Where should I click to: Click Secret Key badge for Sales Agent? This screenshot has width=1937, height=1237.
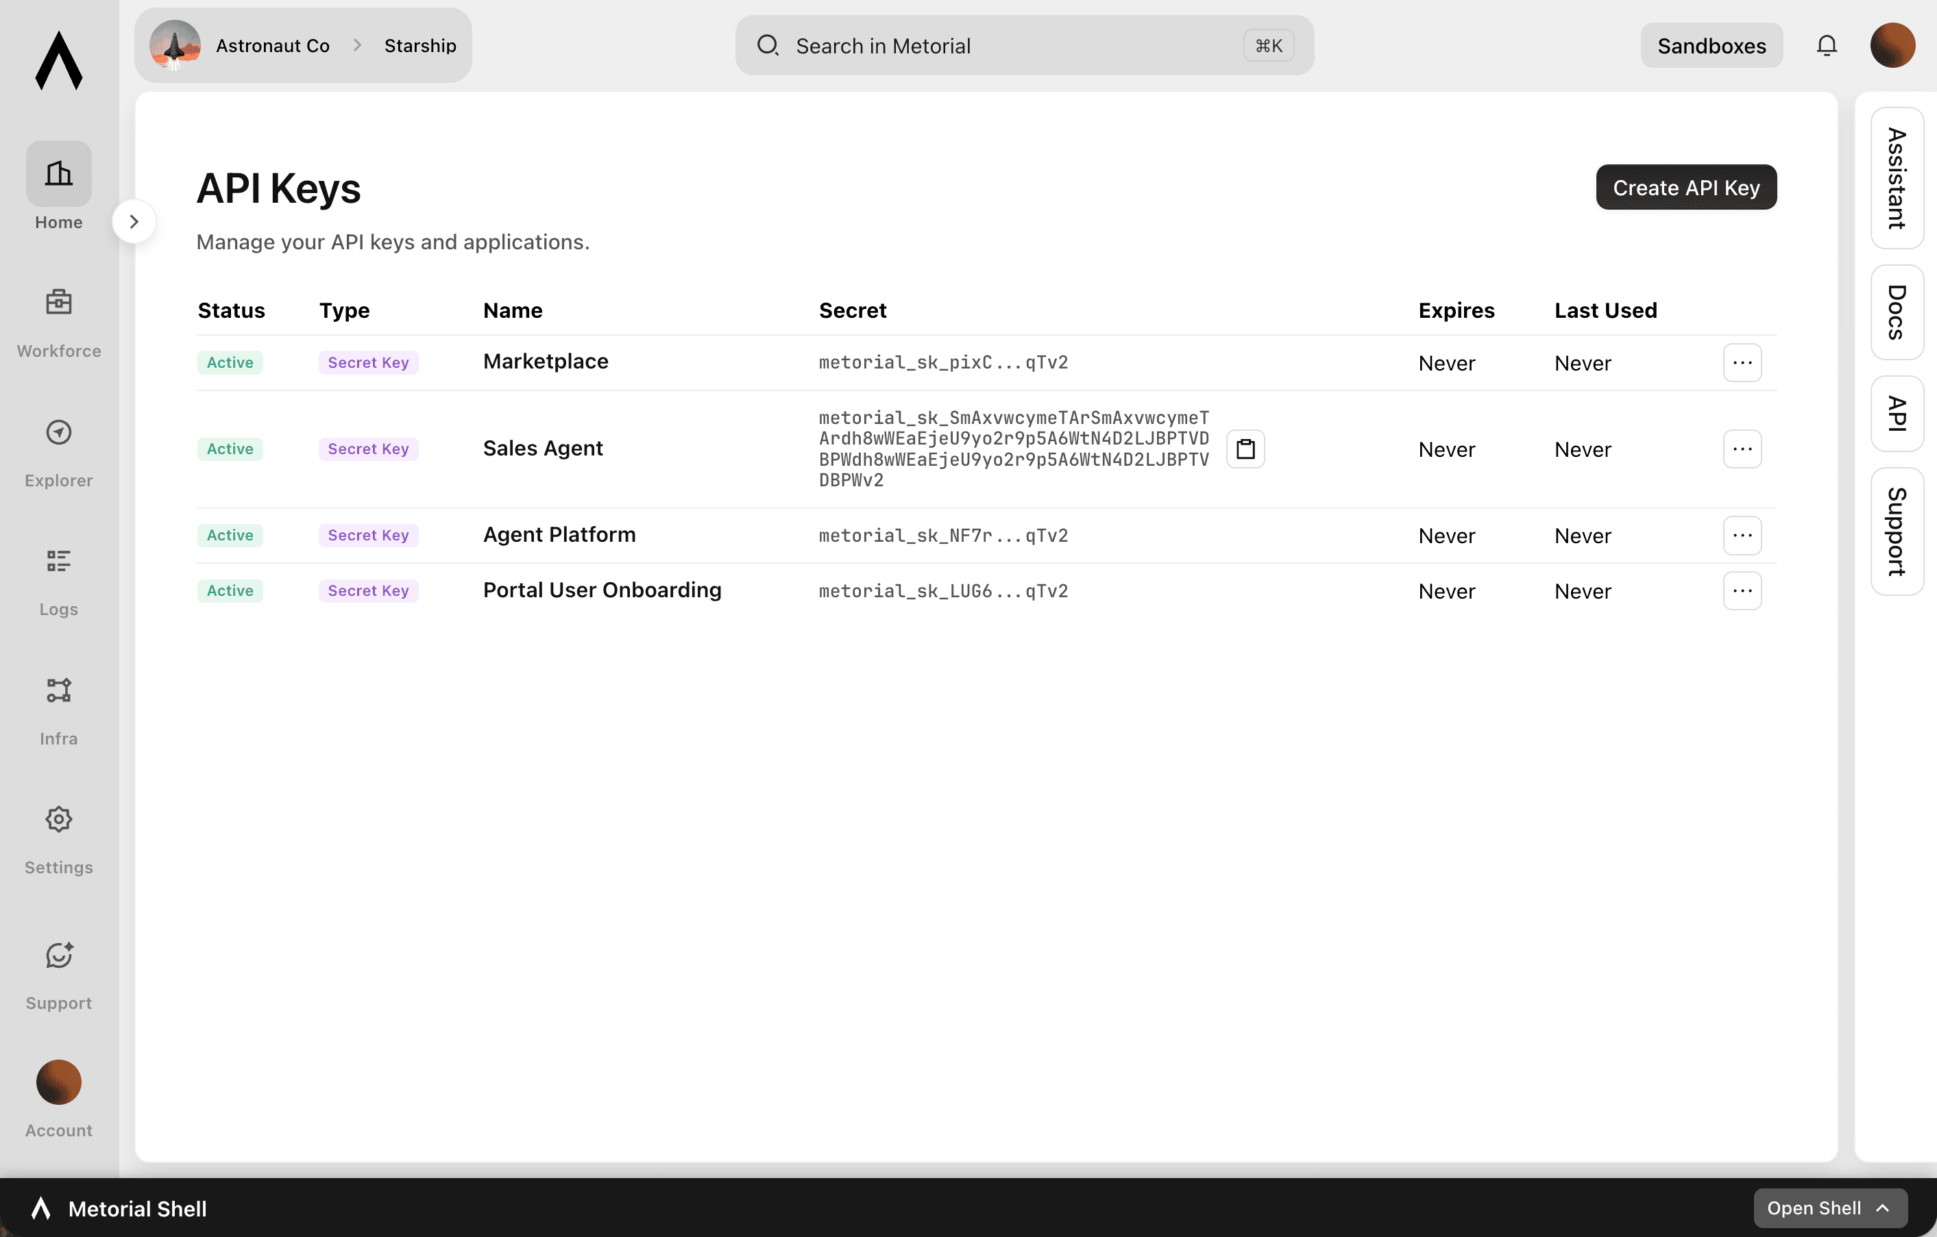coord(369,449)
